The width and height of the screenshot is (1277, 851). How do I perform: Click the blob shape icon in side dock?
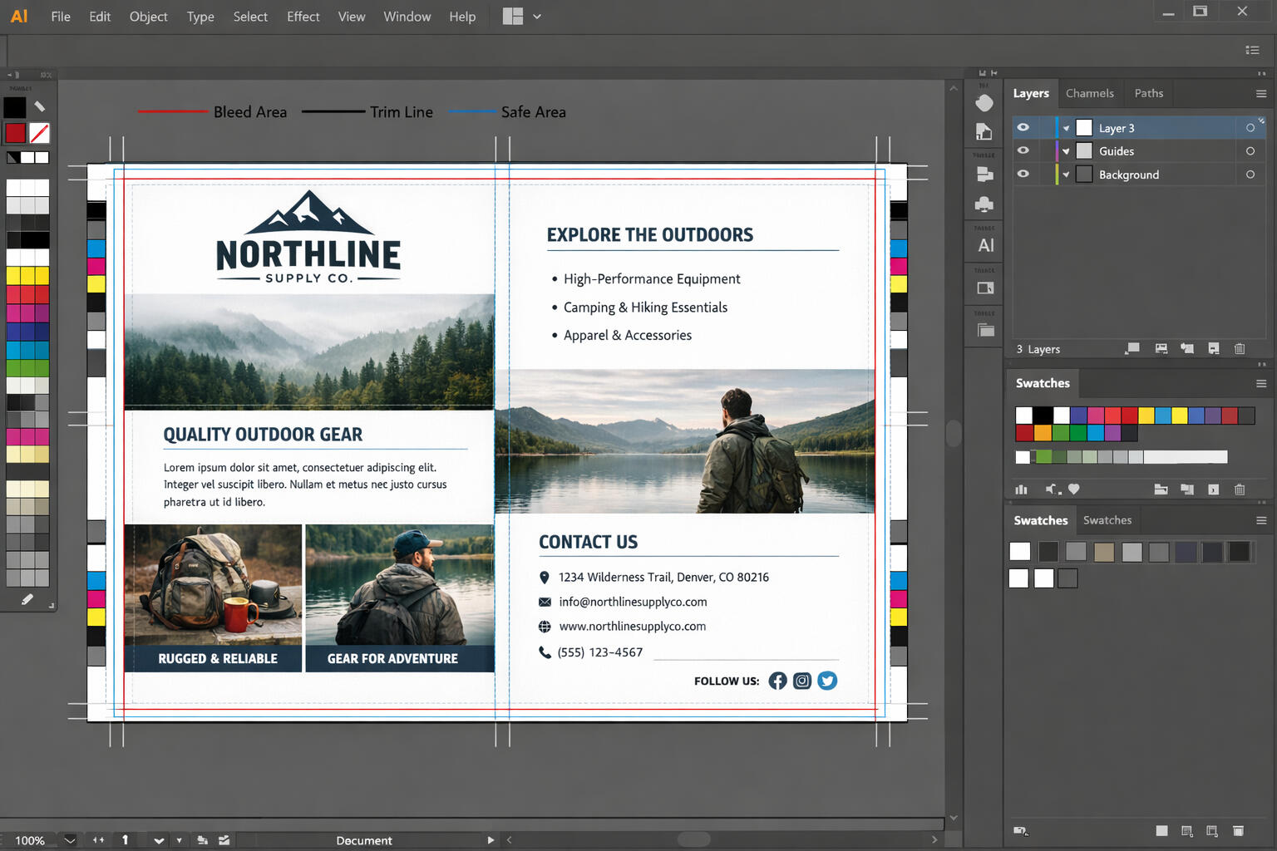tap(984, 103)
